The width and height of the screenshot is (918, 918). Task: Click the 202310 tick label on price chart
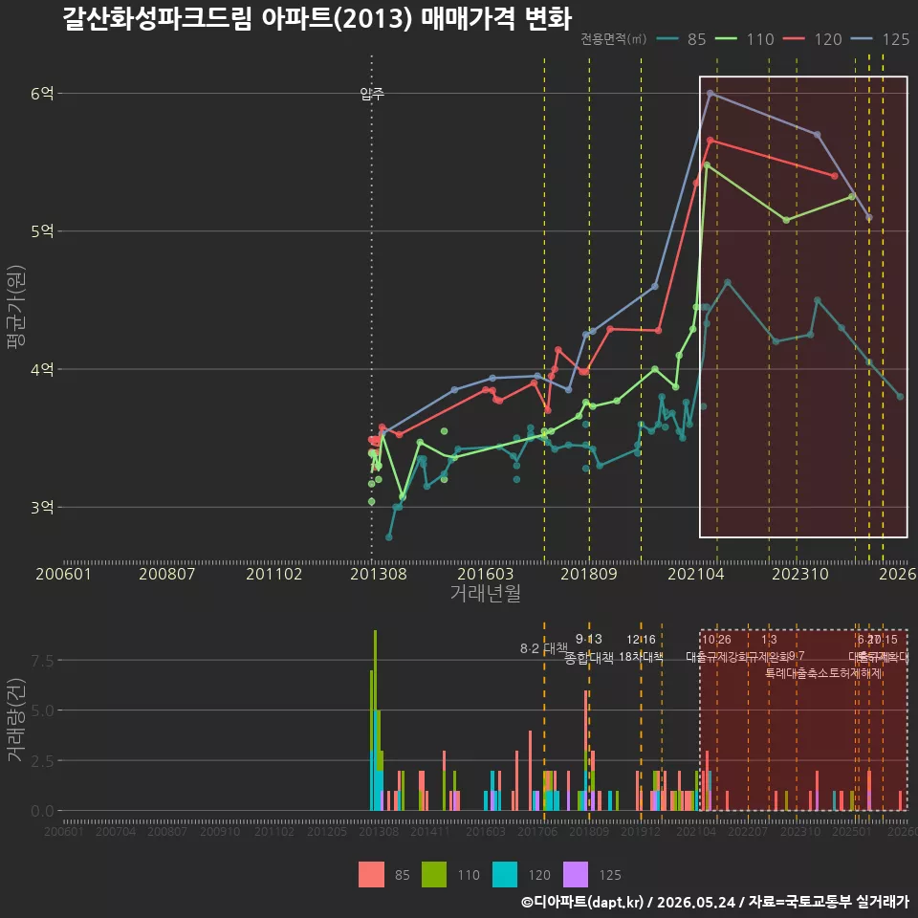coord(800,574)
